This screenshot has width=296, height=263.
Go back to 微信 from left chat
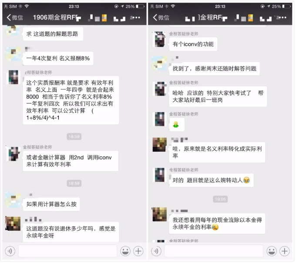[15, 18]
